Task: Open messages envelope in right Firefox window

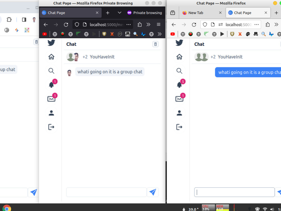Action: (x=179, y=99)
